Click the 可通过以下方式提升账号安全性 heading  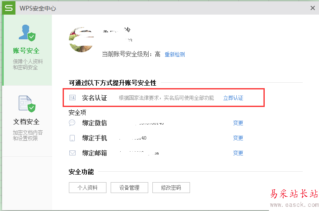pos(112,83)
